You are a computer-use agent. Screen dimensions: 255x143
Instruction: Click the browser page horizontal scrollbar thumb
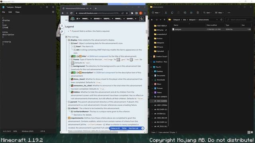coord(93,132)
